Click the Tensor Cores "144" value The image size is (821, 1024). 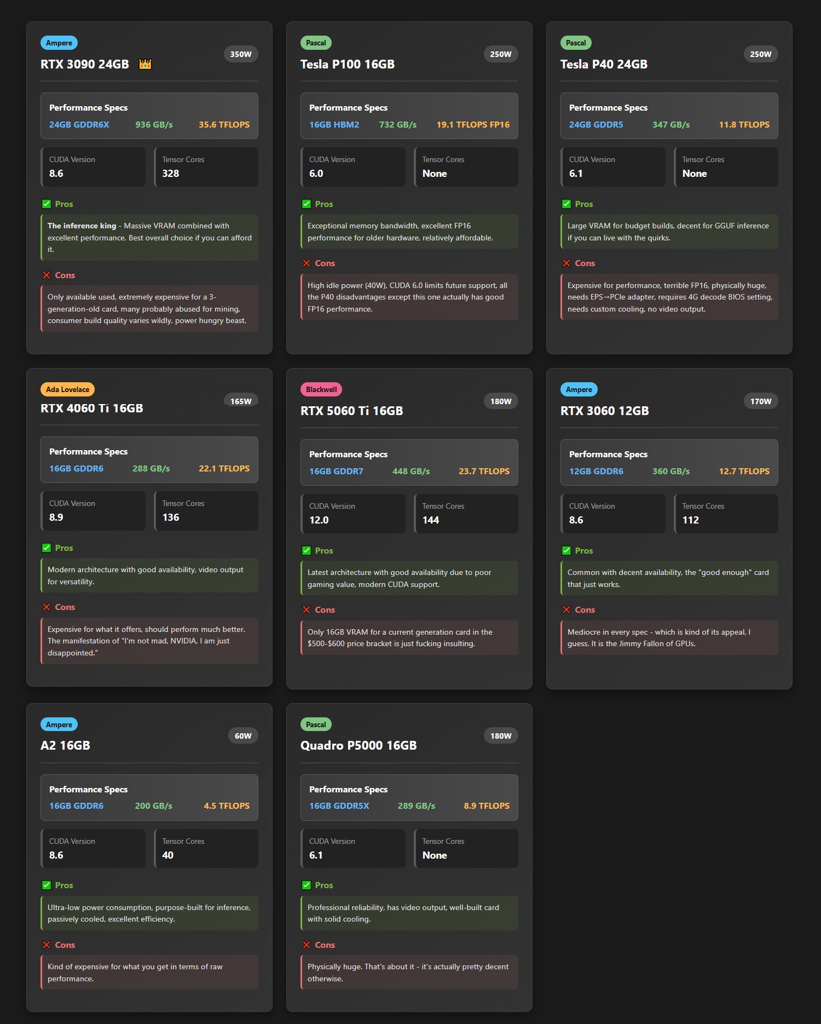431,520
